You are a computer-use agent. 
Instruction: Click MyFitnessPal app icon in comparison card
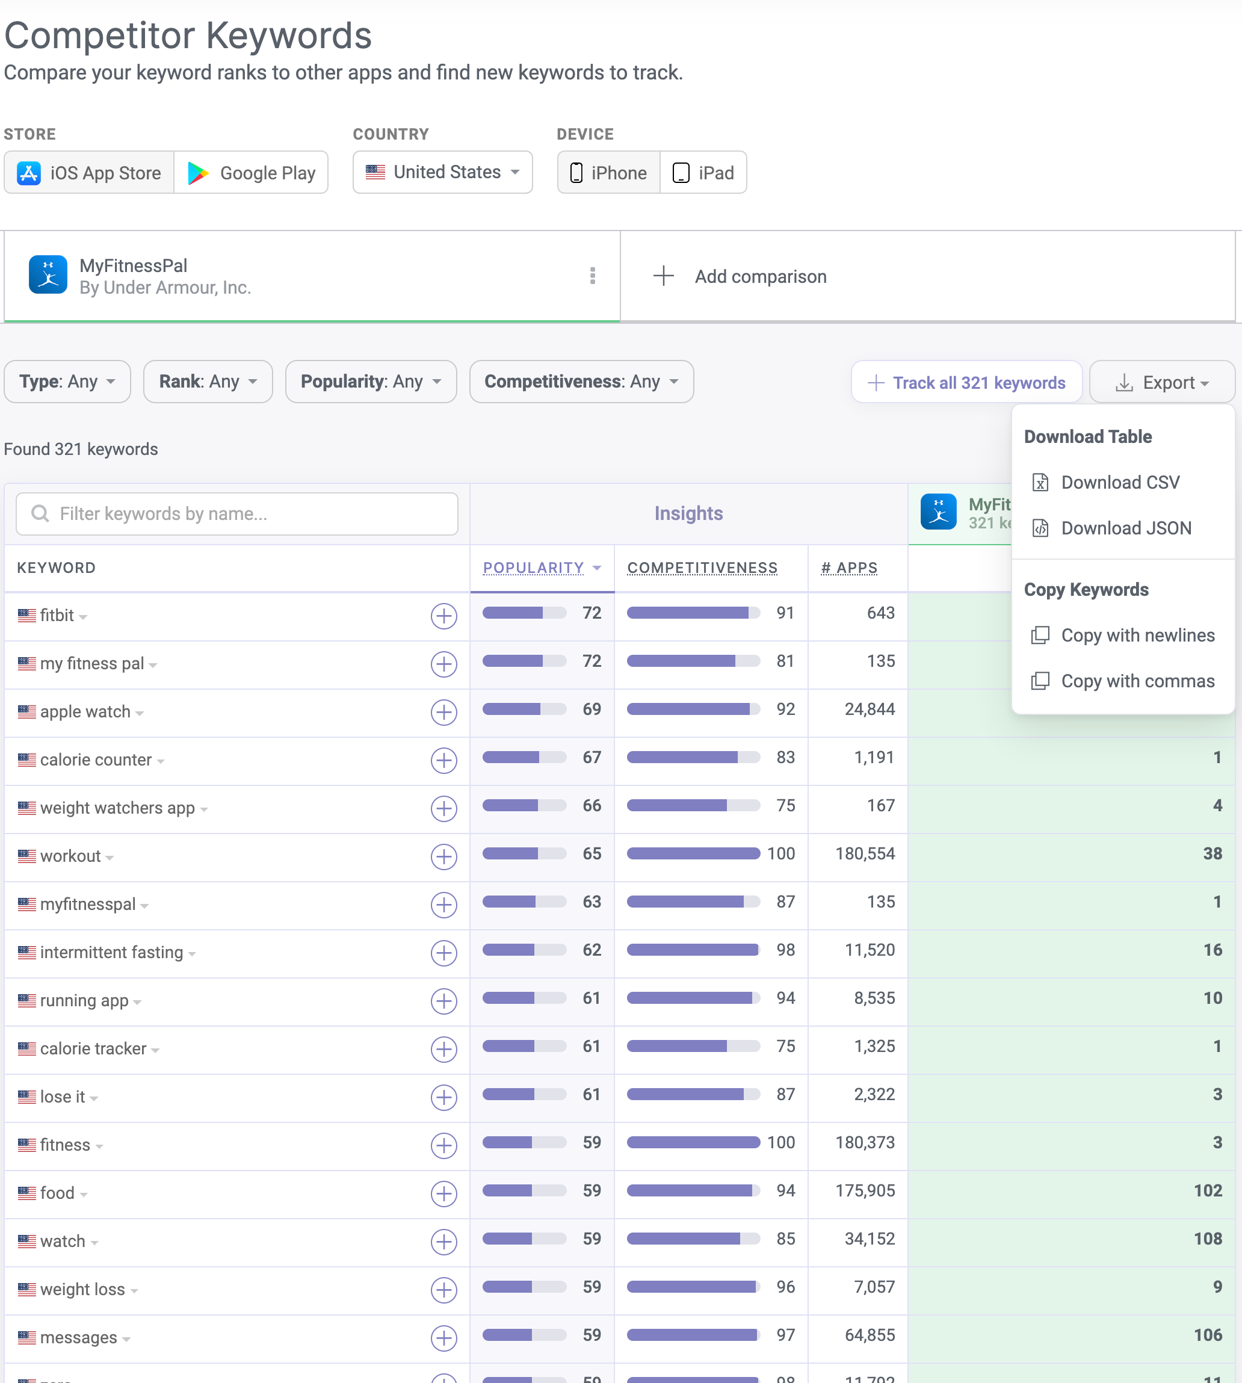point(48,274)
